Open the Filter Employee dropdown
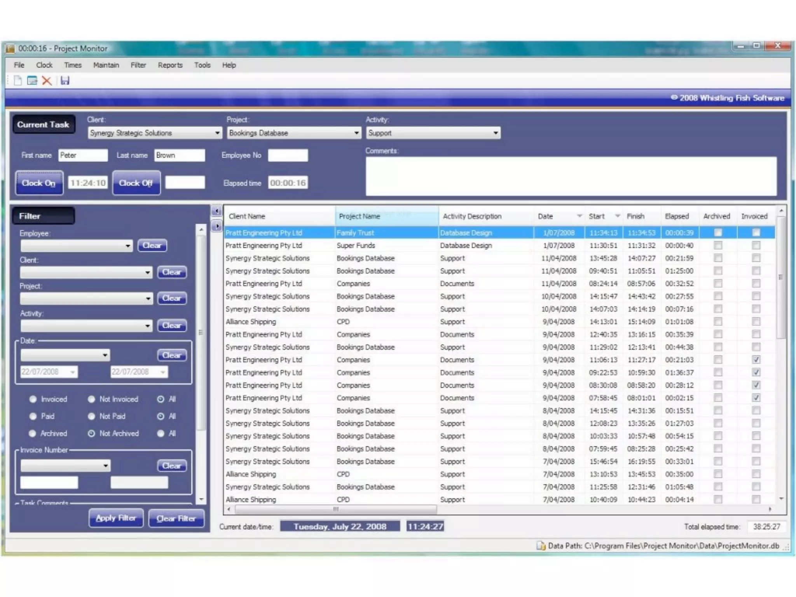Screen dimensions: 796x597 pyautogui.click(x=127, y=246)
